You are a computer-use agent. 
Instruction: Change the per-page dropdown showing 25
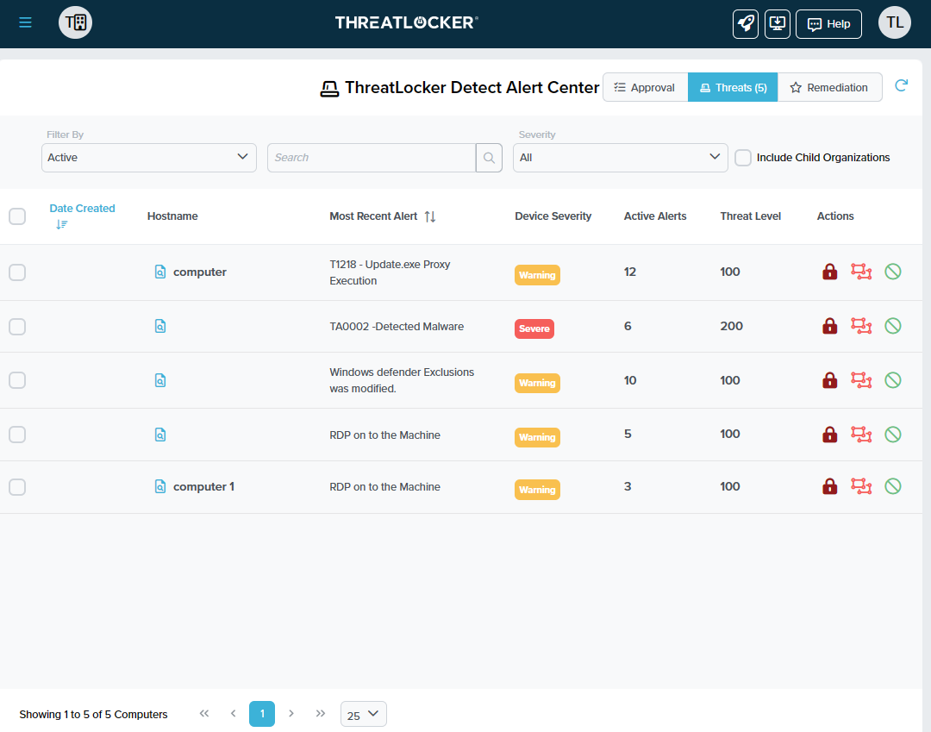pyautogui.click(x=363, y=714)
